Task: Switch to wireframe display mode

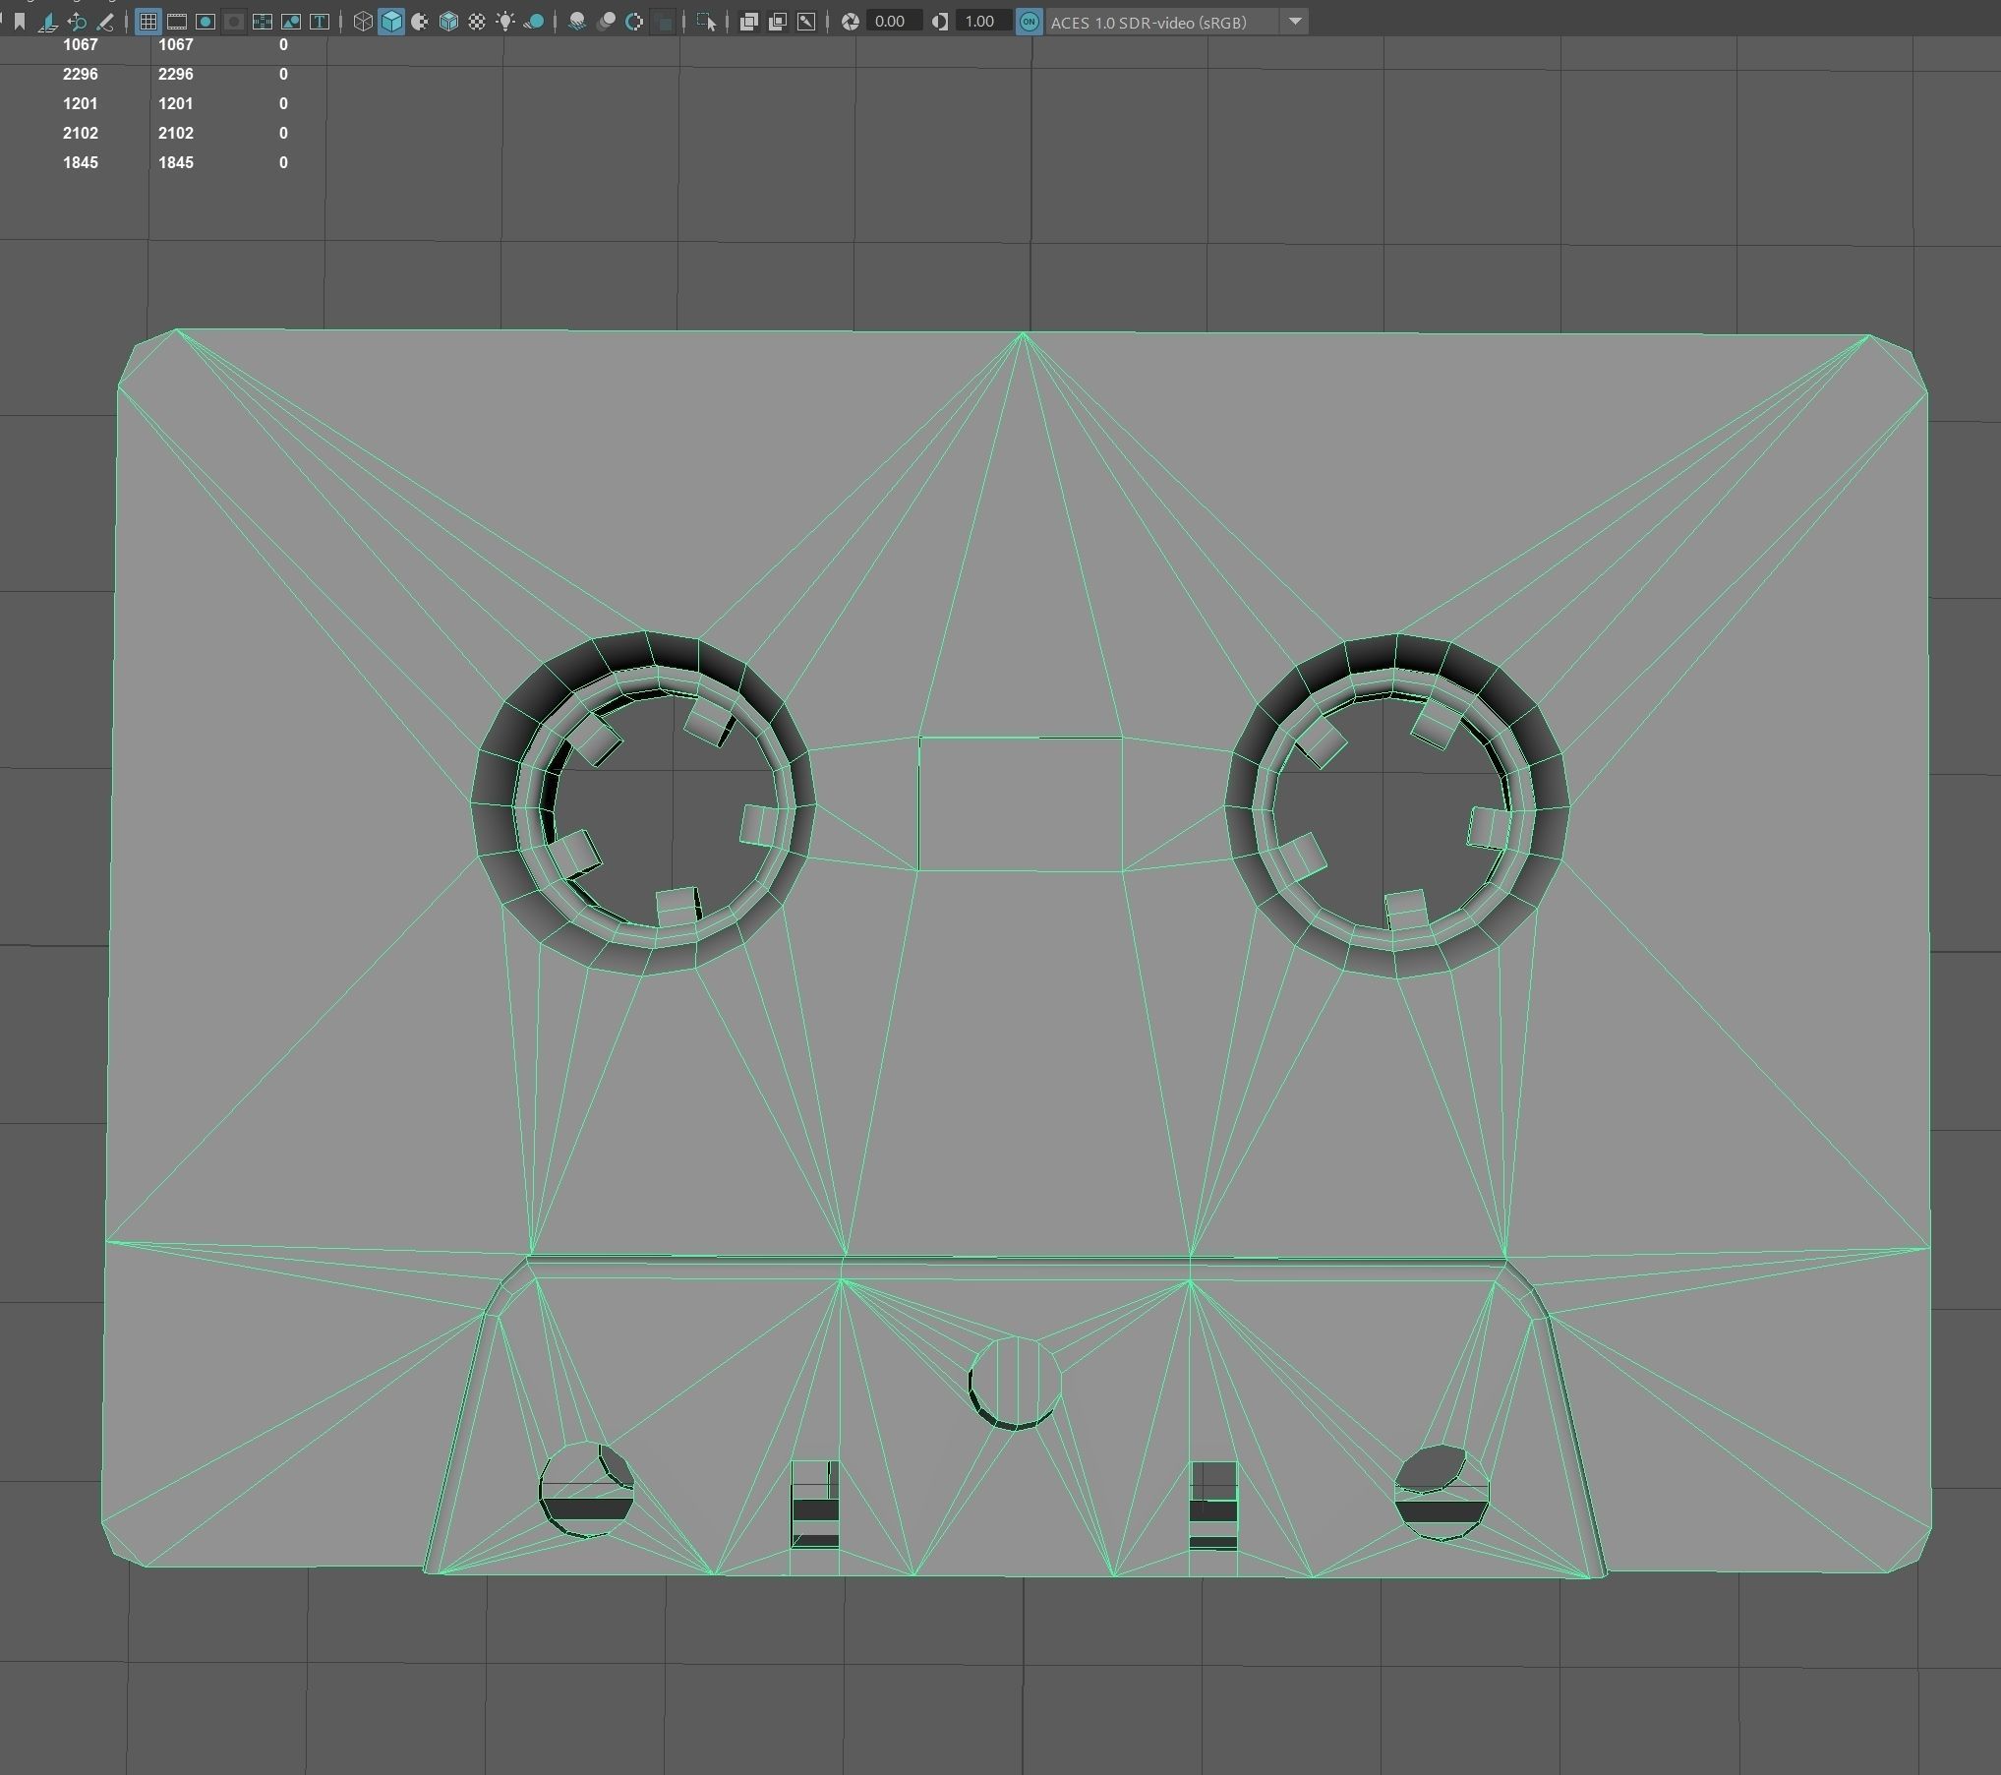Action: coord(363,21)
